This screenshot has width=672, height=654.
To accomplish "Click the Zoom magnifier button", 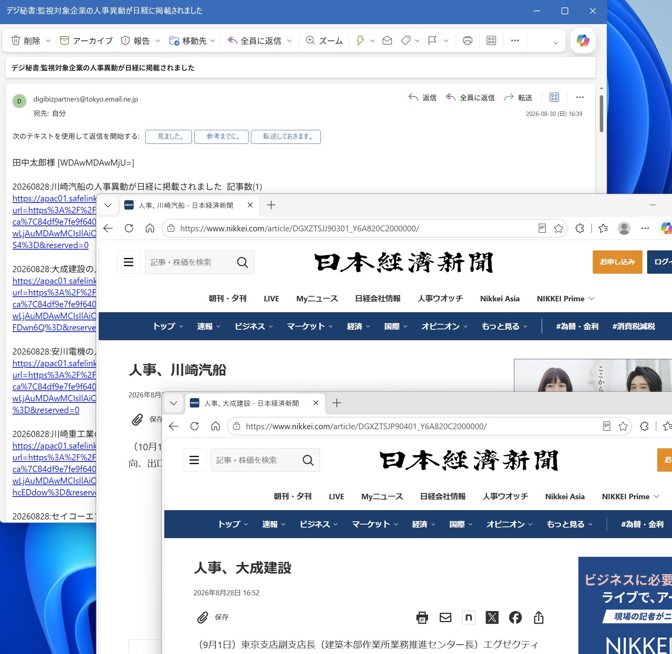I will point(324,40).
